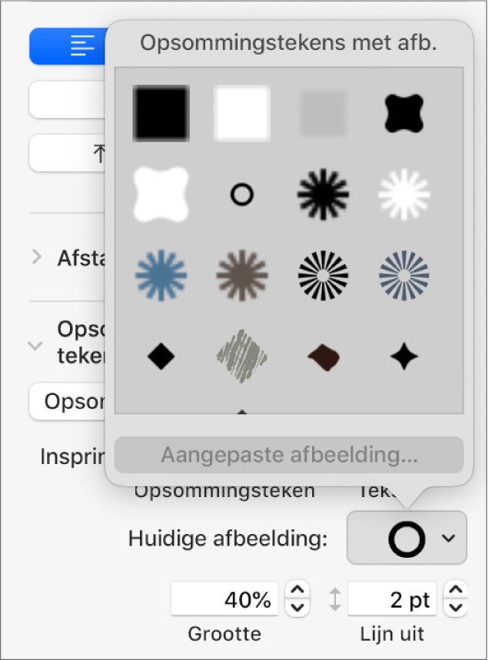
Task: Choose the blue starburst bullet image
Action: [161, 274]
